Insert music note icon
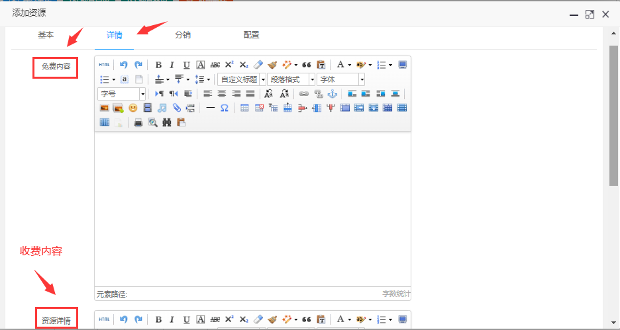620x330 pixels. pyautogui.click(x=162, y=108)
